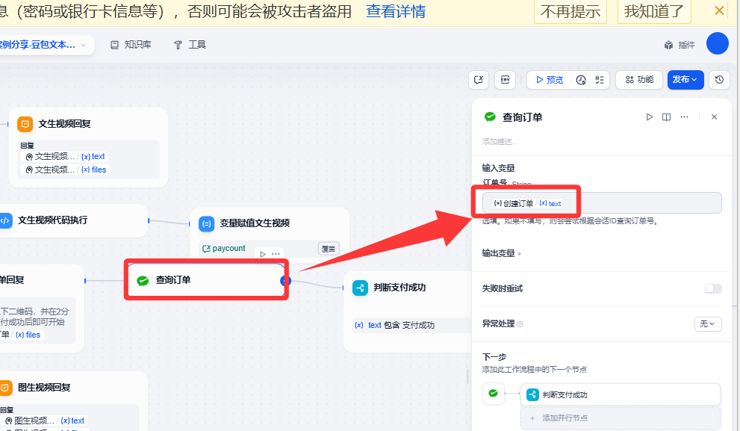The height and width of the screenshot is (431, 740).
Task: Click the green 查询订单 node icon on canvas
Action: pyautogui.click(x=143, y=280)
